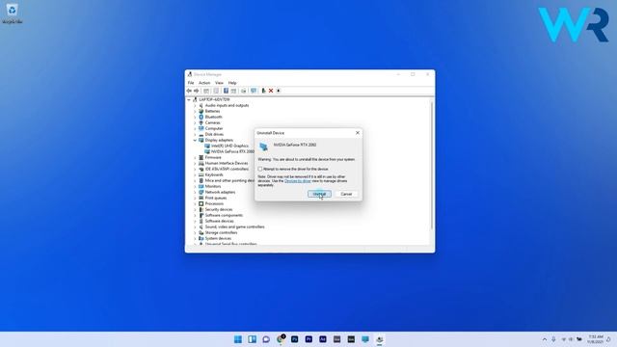Viewport: 617px width, 347px height.
Task: Select System devices row
Action: (x=218, y=238)
